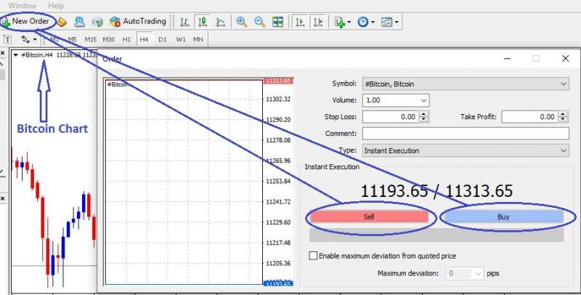Toggle the Auto Scroll chart icon
581x295 pixels.
(x=300, y=22)
